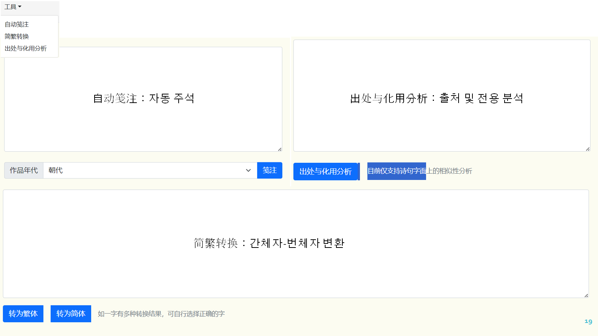Open the 工具 dropdown menu
This screenshot has height=336, width=598.
click(x=13, y=7)
